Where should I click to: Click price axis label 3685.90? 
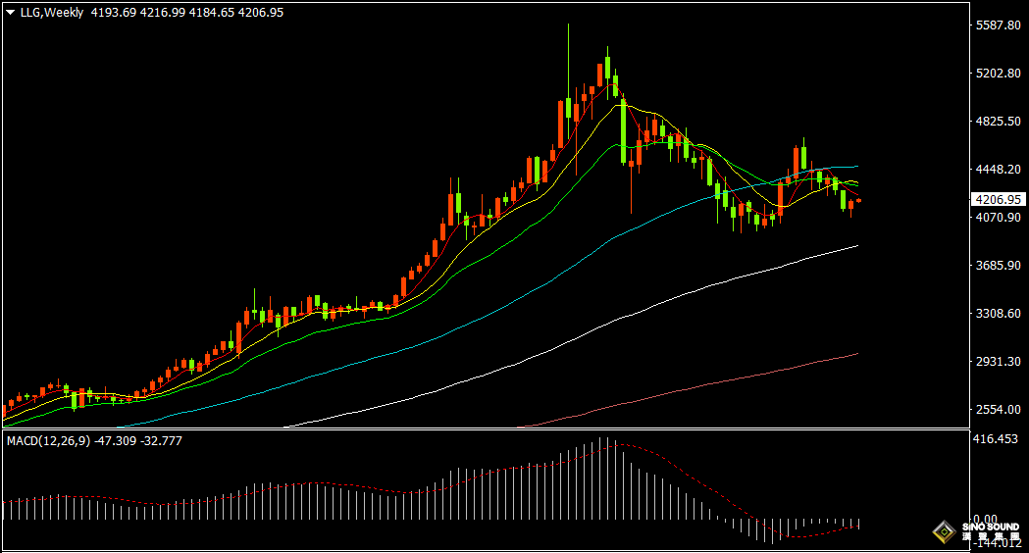pos(999,266)
